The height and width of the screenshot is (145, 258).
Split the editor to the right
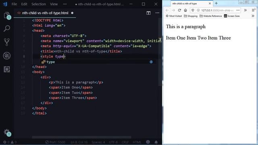tap(148, 13)
